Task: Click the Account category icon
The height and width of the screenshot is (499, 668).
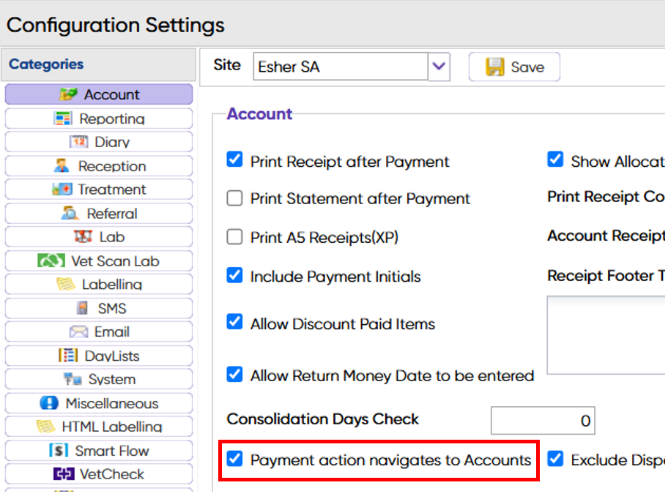Action: pos(69,94)
